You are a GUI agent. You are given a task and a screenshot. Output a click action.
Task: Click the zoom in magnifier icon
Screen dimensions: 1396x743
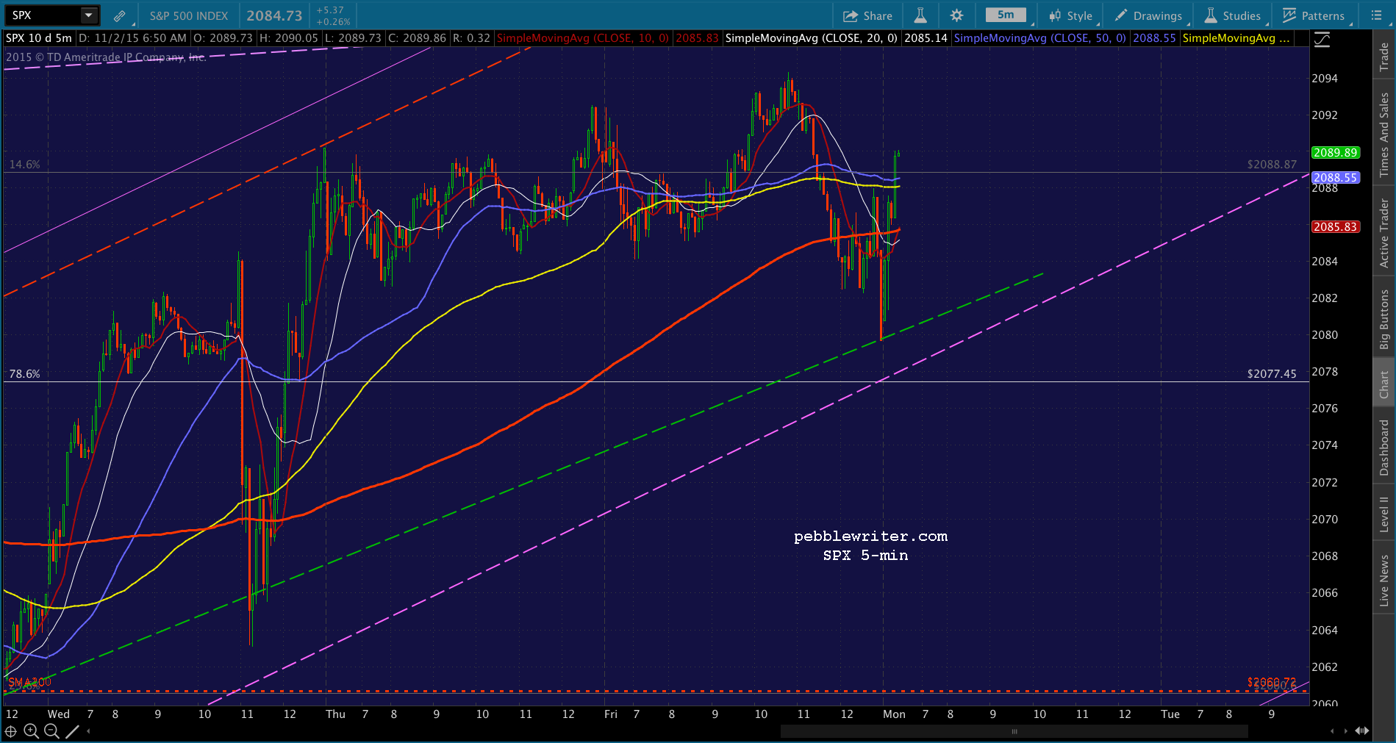click(31, 731)
